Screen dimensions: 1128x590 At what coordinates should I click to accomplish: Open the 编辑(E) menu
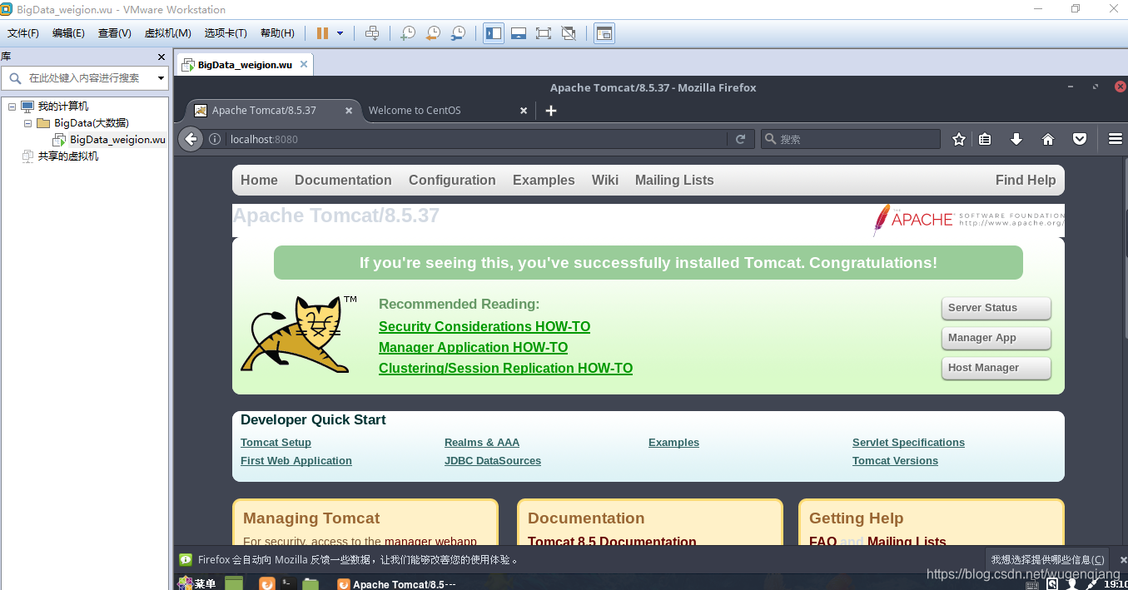[68, 33]
